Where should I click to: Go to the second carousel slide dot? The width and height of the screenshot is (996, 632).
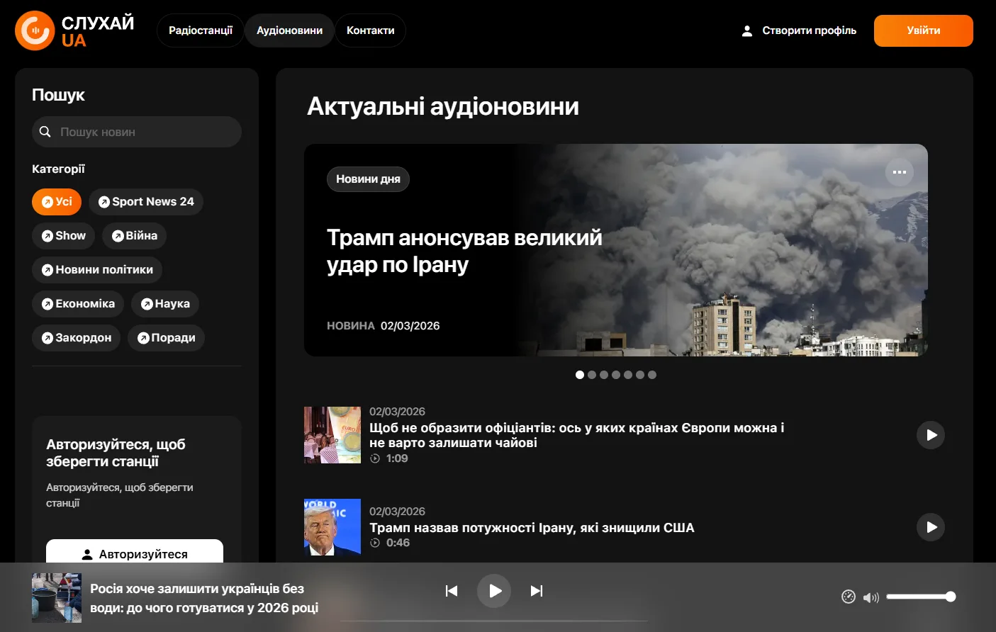592,375
